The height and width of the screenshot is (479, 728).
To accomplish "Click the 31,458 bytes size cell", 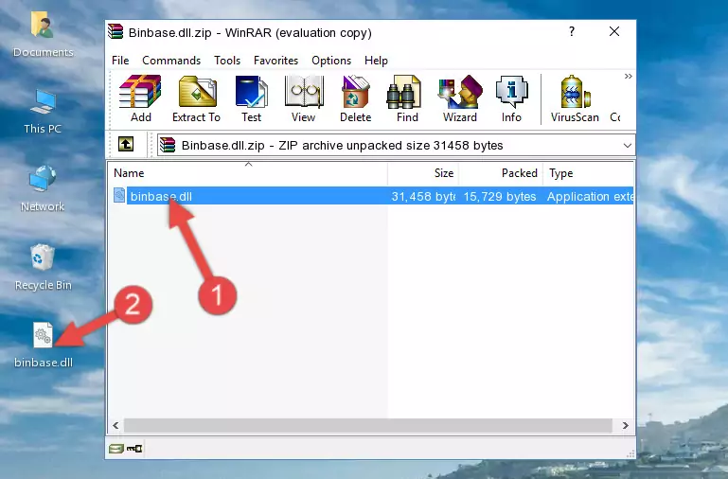I will pos(423,196).
